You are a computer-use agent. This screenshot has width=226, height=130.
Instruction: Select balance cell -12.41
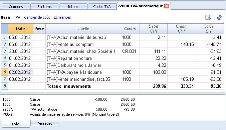(209, 58)
